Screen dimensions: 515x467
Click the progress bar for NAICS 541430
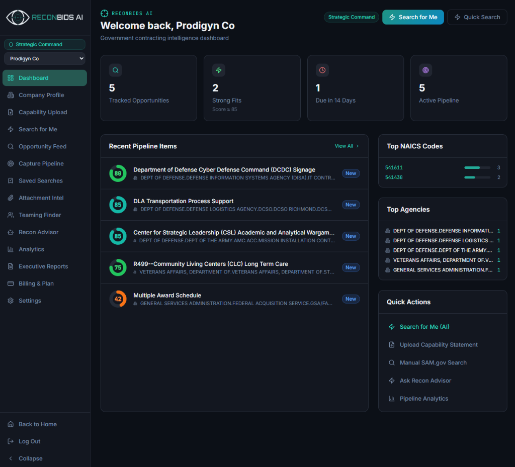477,177
